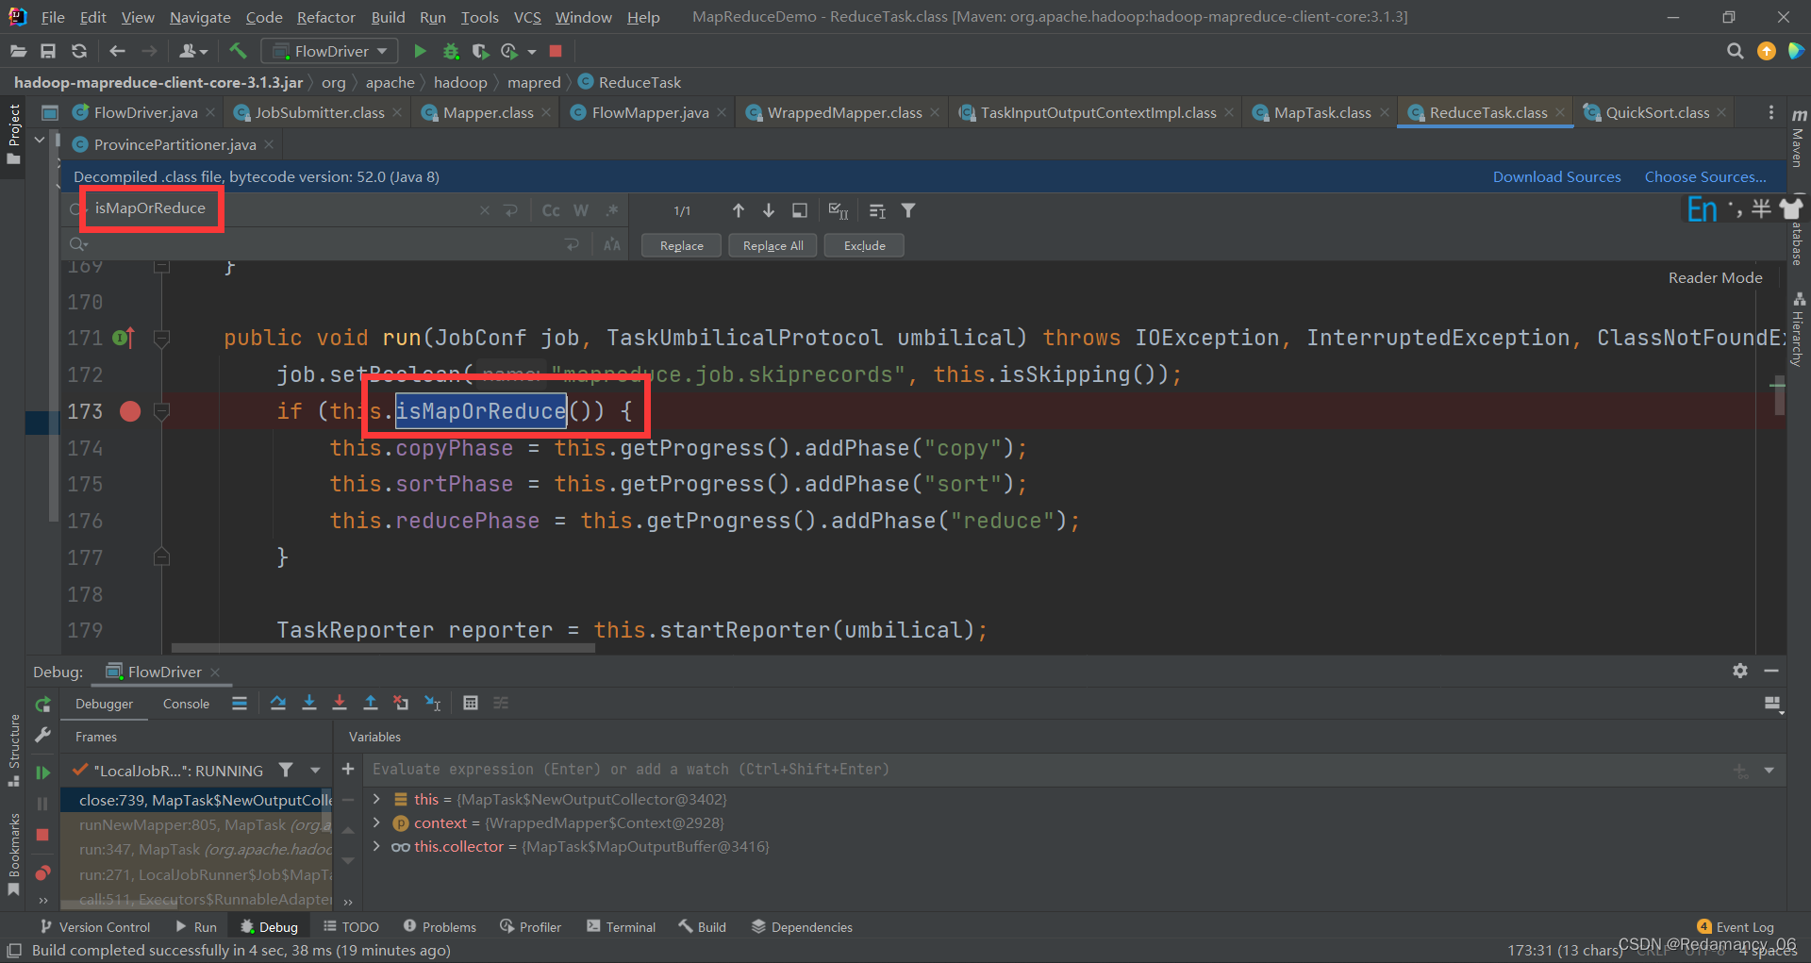Open evaluate expression history dropdown
Viewport: 1811px width, 963px height.
pos(1769,771)
